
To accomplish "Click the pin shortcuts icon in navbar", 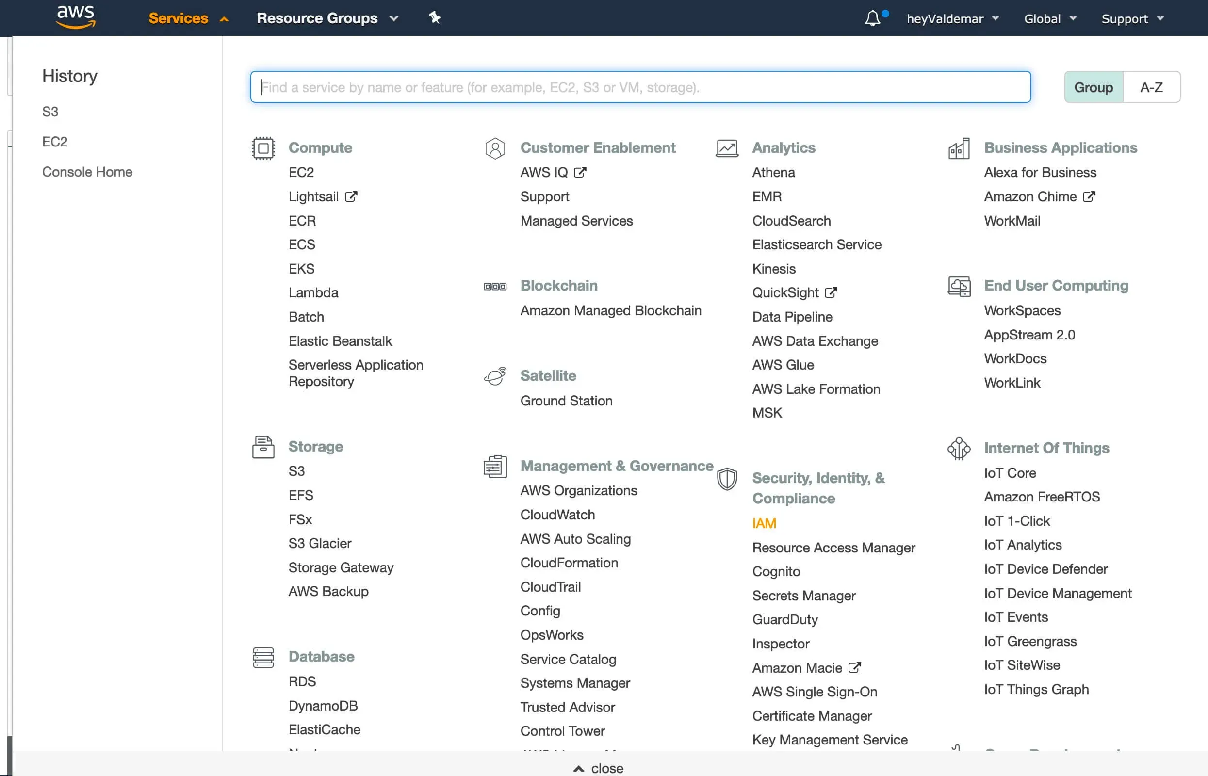I will pyautogui.click(x=434, y=18).
